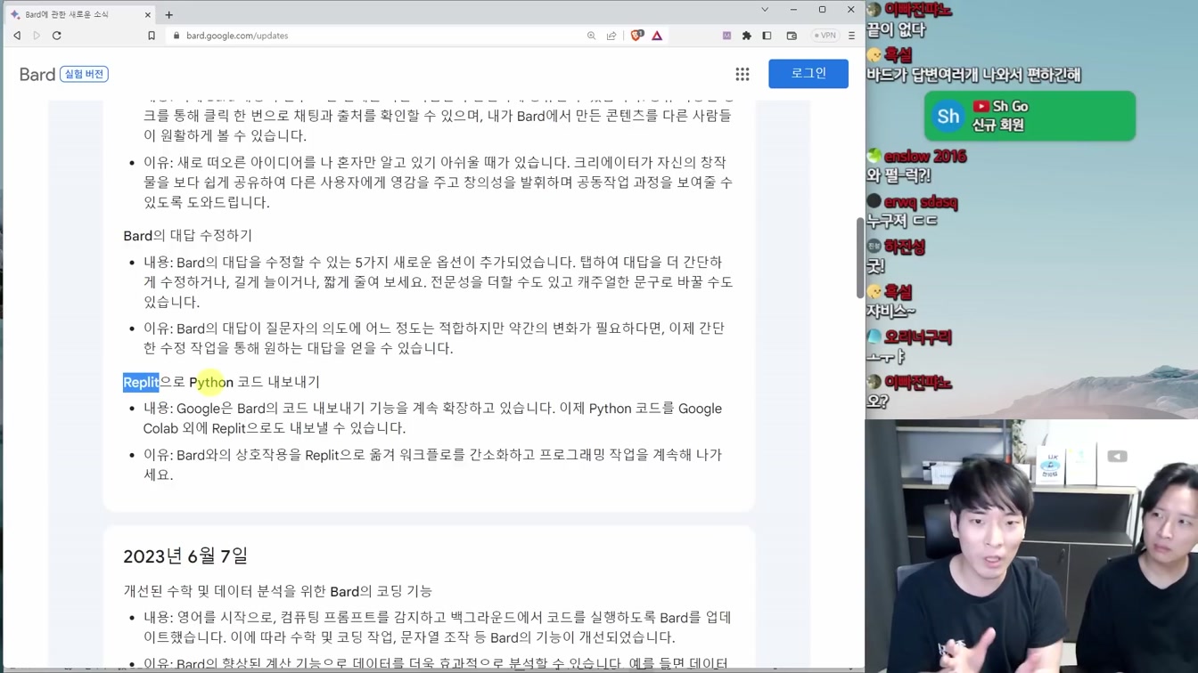The image size is (1198, 673).
Task: Click the Sh avatar circle
Action: (x=948, y=116)
